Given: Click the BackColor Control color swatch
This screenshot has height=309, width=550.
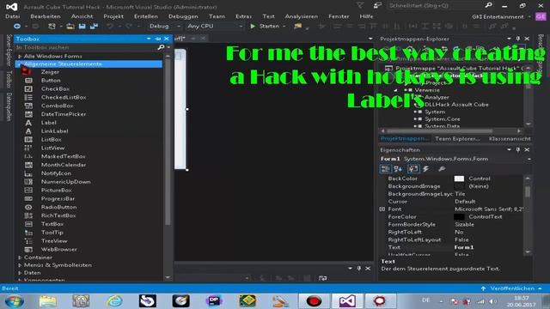Looking at the screenshot, I should click(459, 179).
